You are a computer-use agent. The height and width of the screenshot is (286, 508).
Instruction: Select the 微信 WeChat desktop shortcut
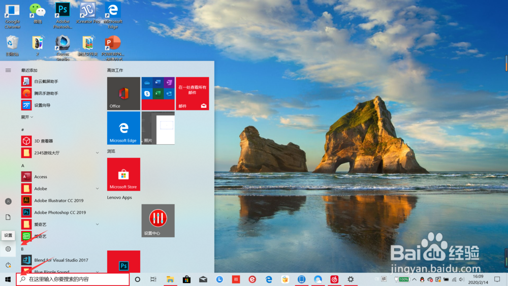coord(38,14)
